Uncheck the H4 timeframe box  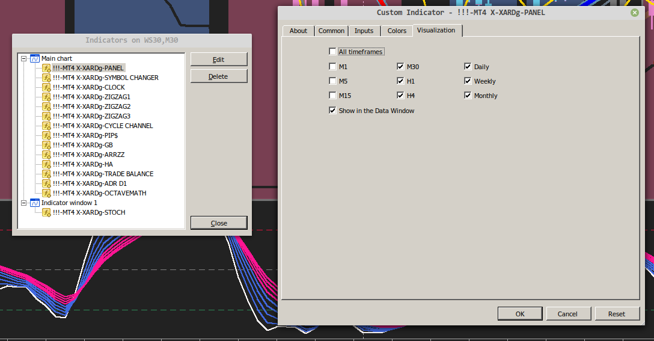coord(400,95)
